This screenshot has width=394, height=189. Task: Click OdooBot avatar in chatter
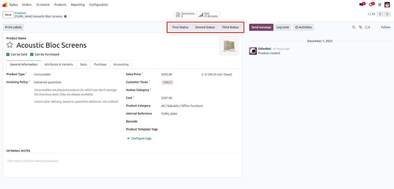(x=253, y=51)
